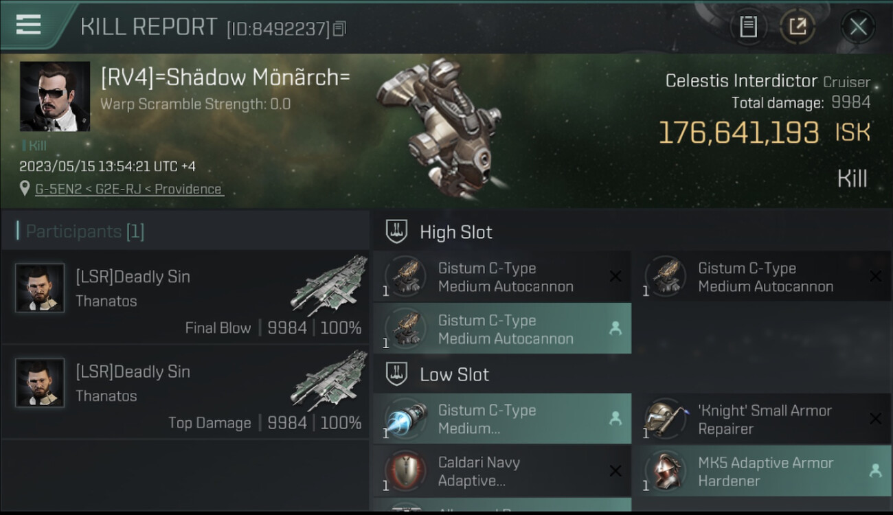Image resolution: width=893 pixels, height=515 pixels.
Task: Select Deadly Sin Top Damage participant row
Action: coord(185,392)
